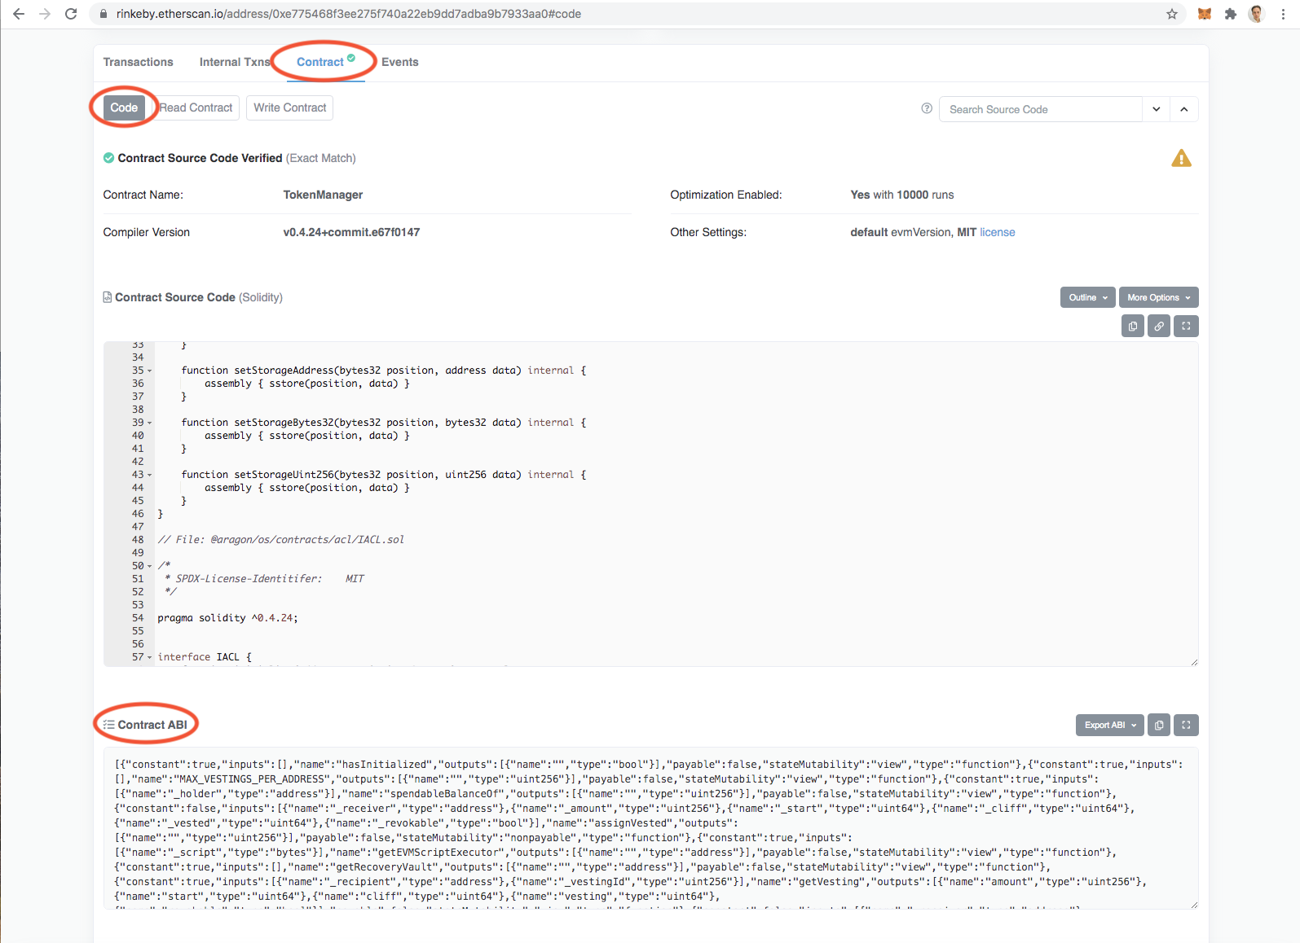The width and height of the screenshot is (1300, 943).
Task: Collapse code fold at line 43
Action: 150,476
